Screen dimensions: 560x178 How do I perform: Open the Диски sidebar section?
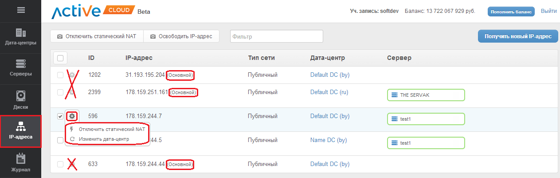coord(20,100)
